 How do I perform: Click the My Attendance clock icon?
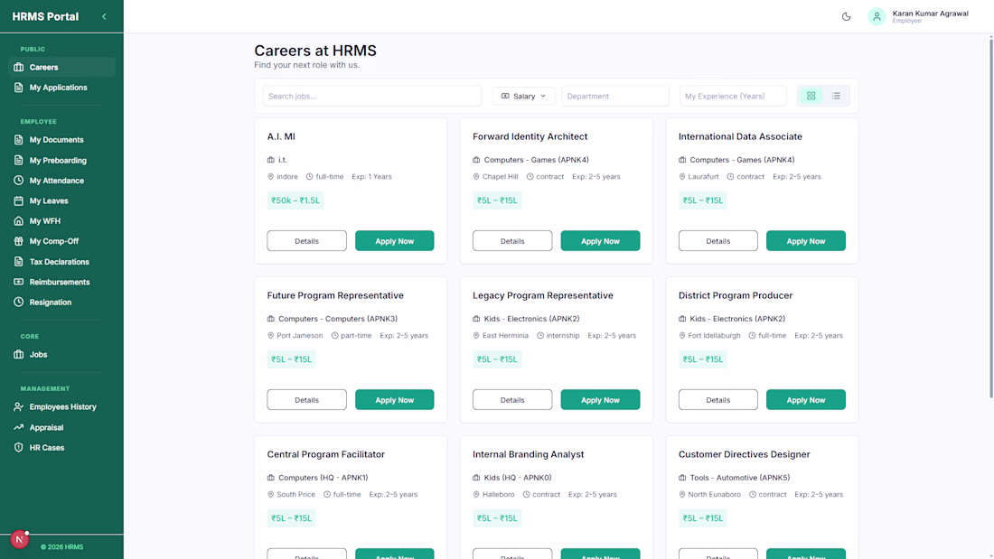coord(18,181)
